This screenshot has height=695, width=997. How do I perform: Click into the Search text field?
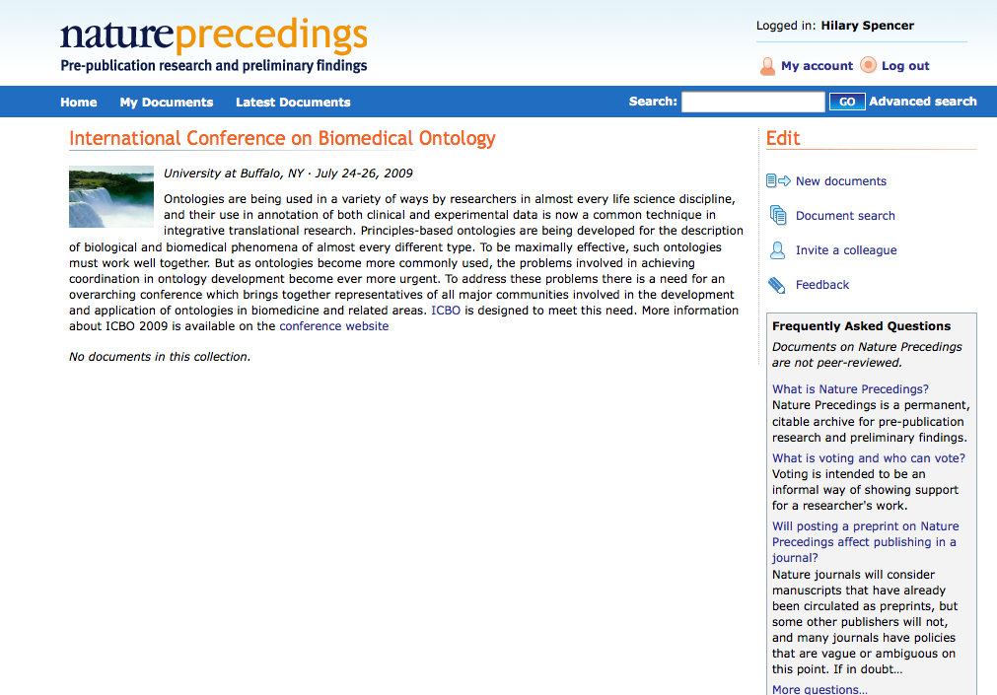(752, 102)
